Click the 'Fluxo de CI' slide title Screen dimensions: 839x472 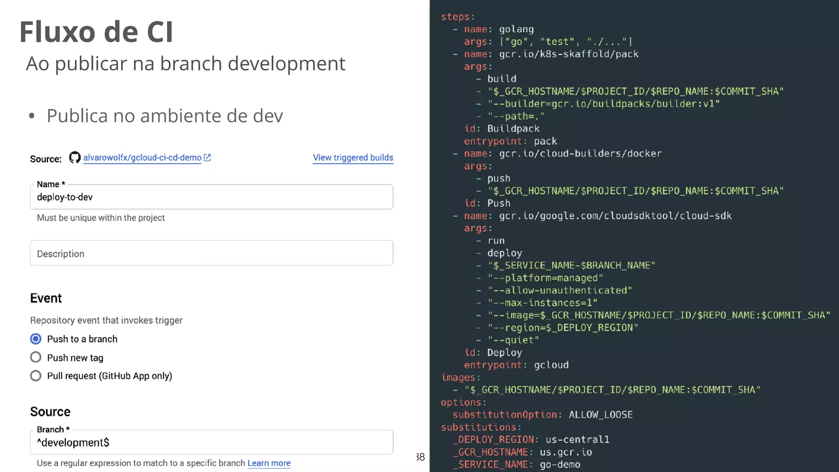click(x=96, y=32)
